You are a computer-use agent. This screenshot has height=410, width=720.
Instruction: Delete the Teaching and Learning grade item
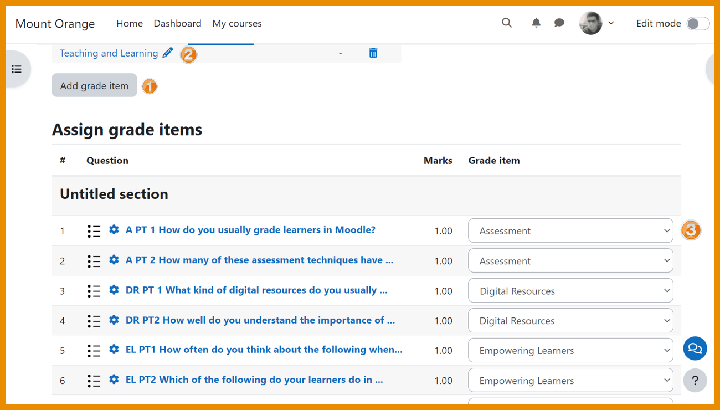click(373, 53)
